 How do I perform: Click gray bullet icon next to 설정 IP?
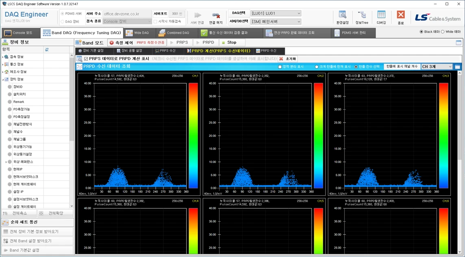pos(10,192)
